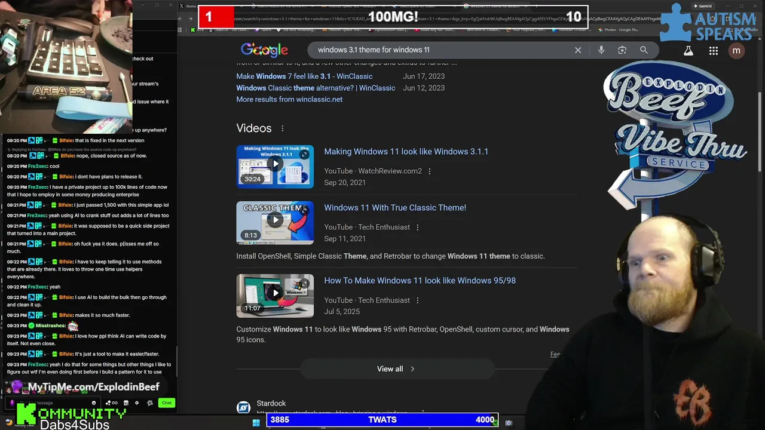Image resolution: width=765 pixels, height=430 pixels.
Task: Focus the Google search input field
Action: pyautogui.click(x=442, y=50)
